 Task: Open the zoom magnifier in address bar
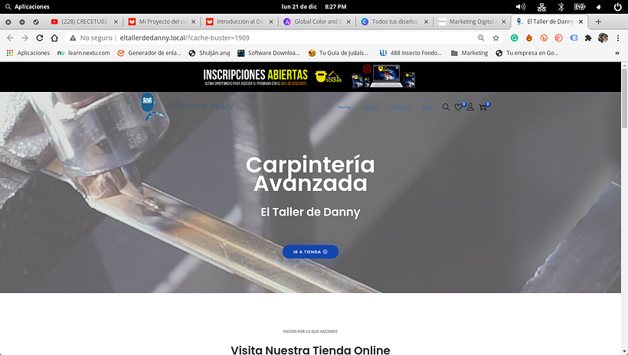pyautogui.click(x=481, y=38)
